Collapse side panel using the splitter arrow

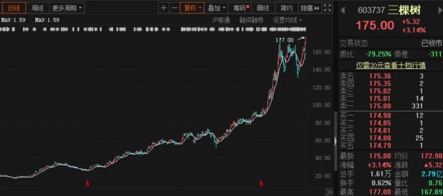[336, 140]
